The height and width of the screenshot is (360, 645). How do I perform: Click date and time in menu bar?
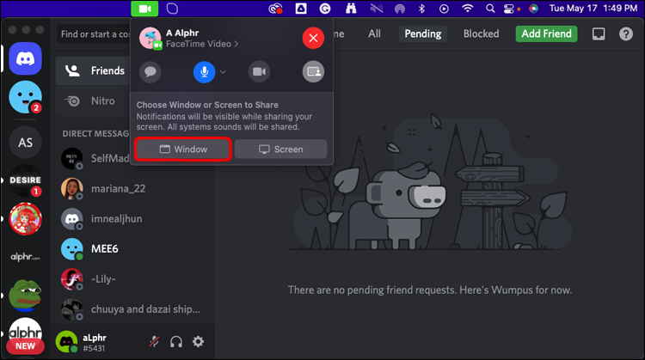(x=593, y=9)
